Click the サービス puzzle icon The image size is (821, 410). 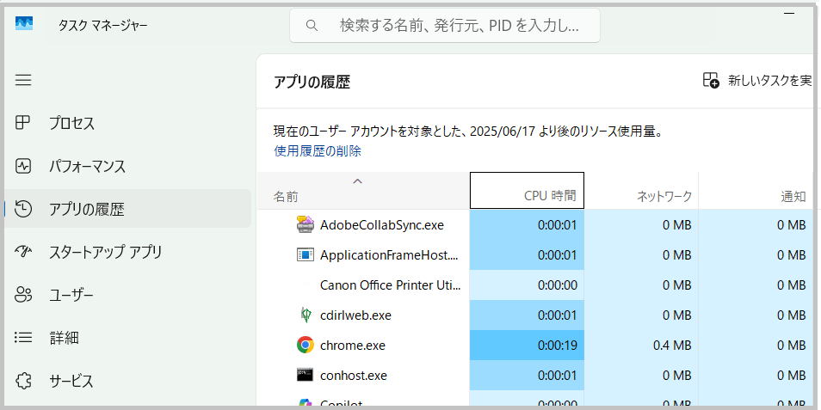23,380
